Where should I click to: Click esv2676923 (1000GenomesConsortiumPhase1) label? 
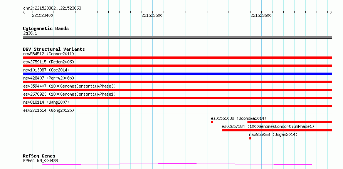point(69,94)
